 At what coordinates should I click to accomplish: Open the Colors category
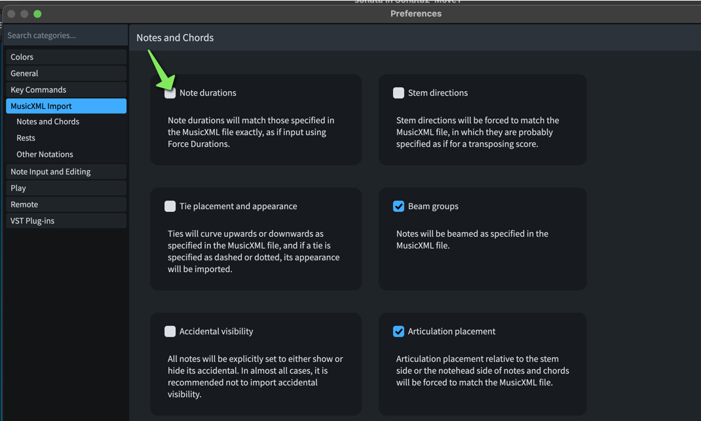coord(66,57)
